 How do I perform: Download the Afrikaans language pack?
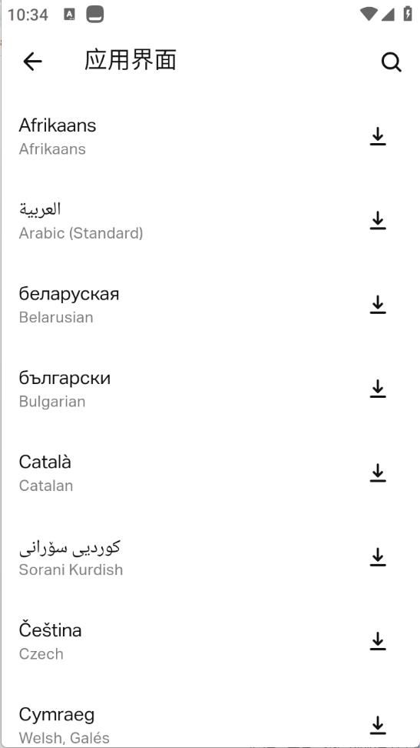point(378,136)
